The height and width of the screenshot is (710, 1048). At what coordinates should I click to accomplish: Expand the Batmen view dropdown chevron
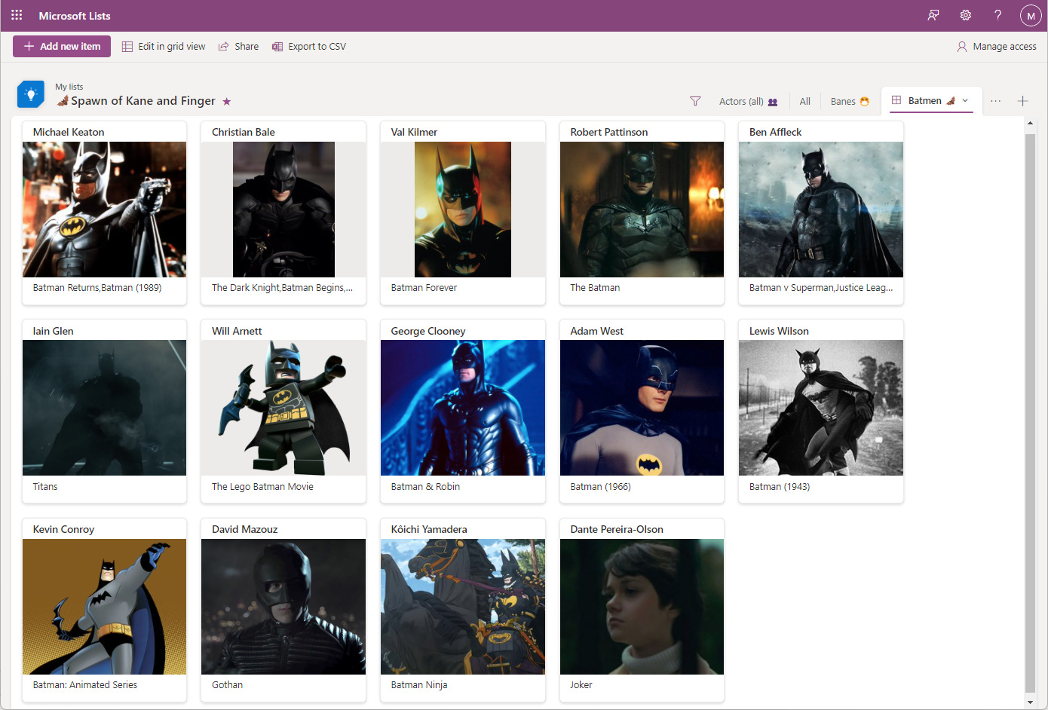[x=965, y=100]
